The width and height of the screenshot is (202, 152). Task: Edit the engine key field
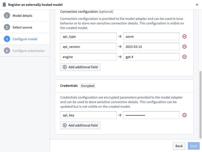tap(88, 57)
